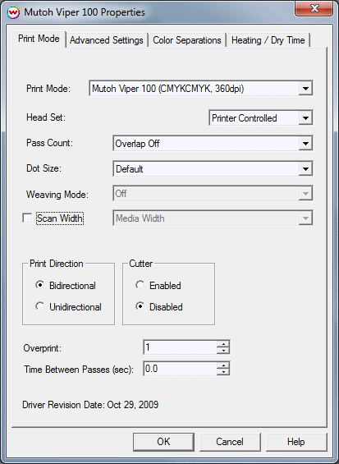This screenshot has height=464, width=339.
Task: Expand the Head Set dropdown
Action: point(305,118)
